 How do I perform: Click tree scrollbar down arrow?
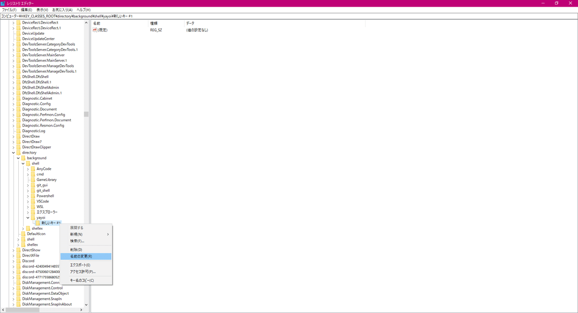pyautogui.click(x=86, y=304)
